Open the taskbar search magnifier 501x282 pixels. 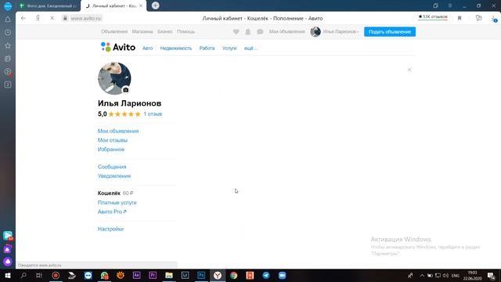(23, 275)
